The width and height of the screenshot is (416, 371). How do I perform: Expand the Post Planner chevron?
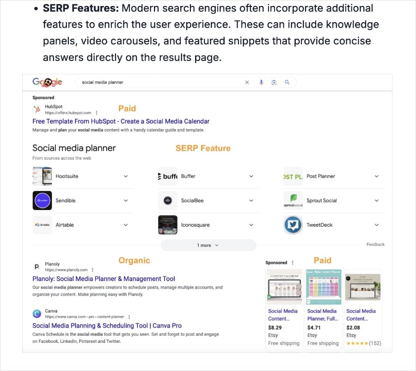[377, 176]
